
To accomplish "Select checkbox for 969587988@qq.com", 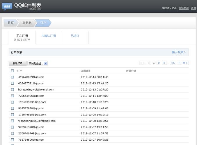I will 13,108.
